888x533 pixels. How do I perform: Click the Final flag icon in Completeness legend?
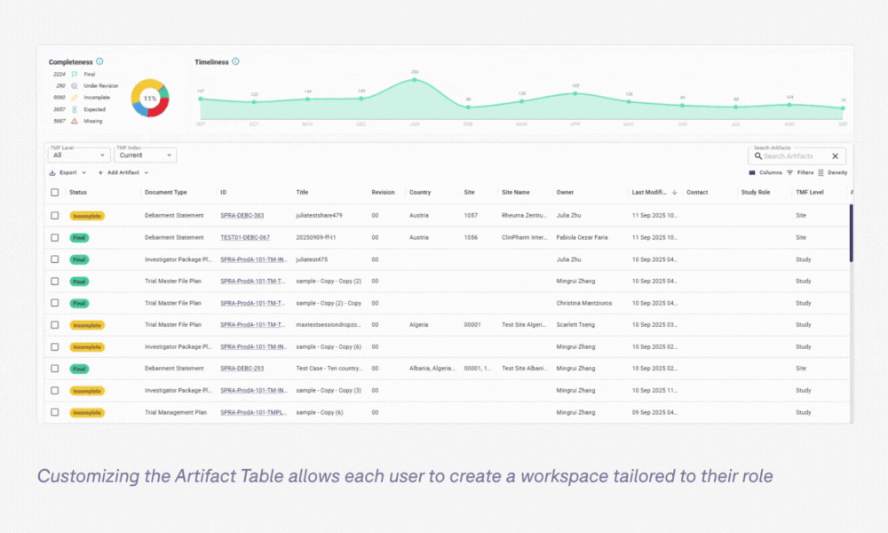pos(74,75)
